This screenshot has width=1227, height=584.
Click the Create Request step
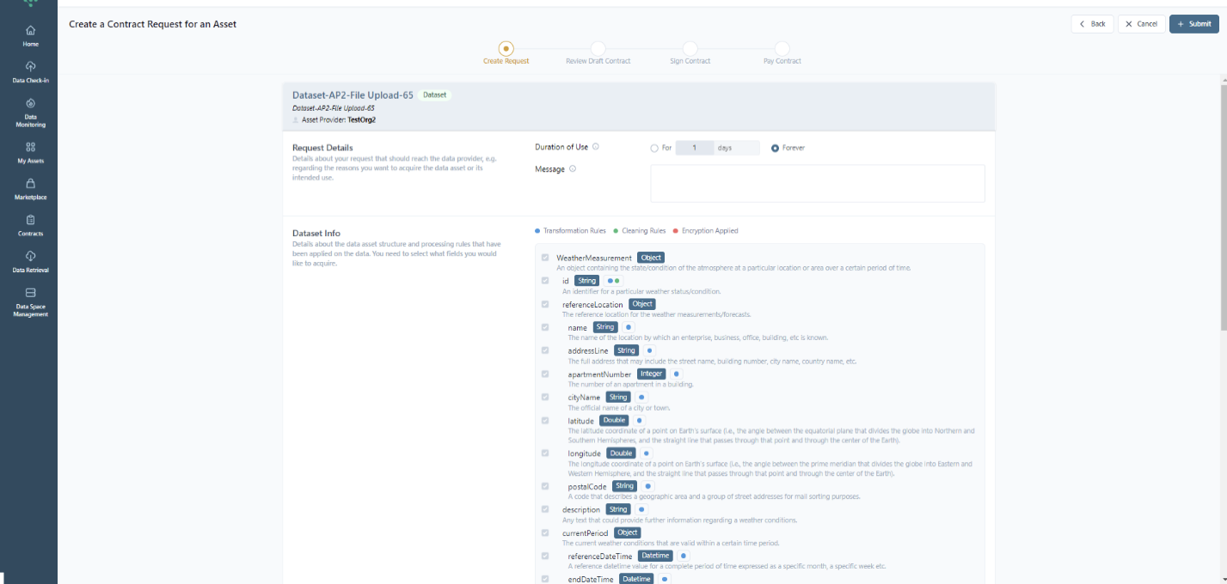[506, 49]
